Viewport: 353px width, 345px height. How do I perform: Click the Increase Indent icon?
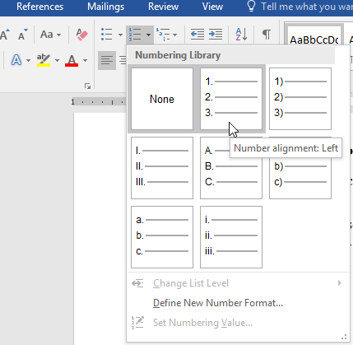click(x=216, y=35)
